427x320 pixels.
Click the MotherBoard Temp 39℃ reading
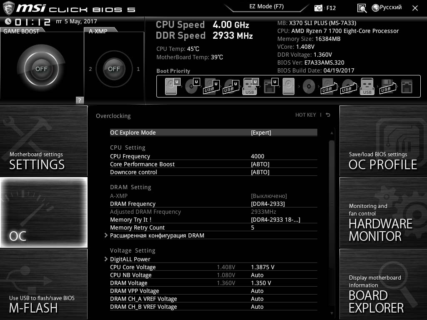point(190,57)
